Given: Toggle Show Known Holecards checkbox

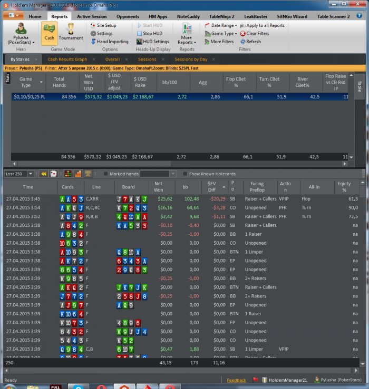Looking at the screenshot, I should pyautogui.click(x=185, y=174).
